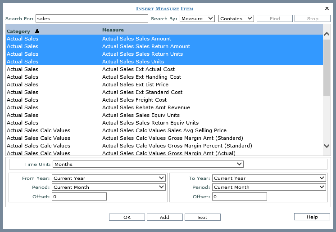This screenshot has width=336, height=232.
Task: Click the Measure column header
Action: pyautogui.click(x=113, y=30)
